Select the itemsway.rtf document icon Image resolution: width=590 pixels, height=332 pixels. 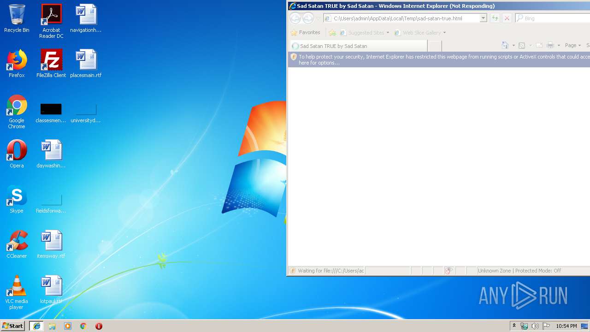pos(51,245)
